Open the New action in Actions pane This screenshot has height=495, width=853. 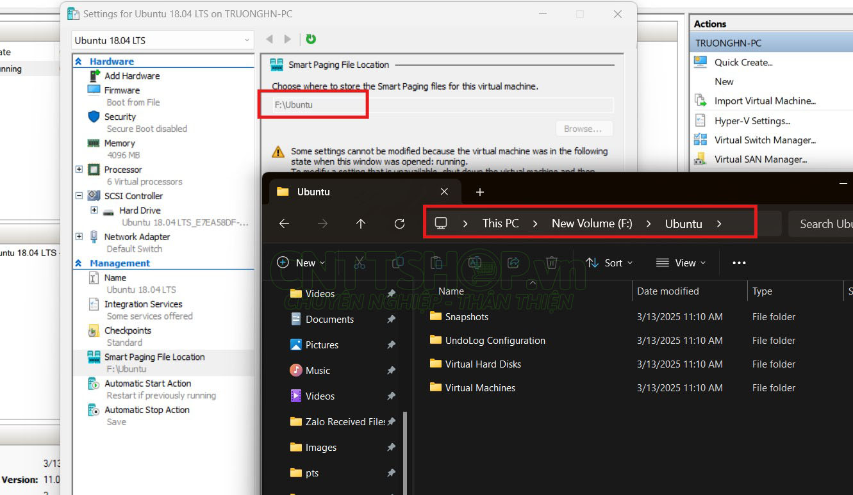[x=724, y=81]
